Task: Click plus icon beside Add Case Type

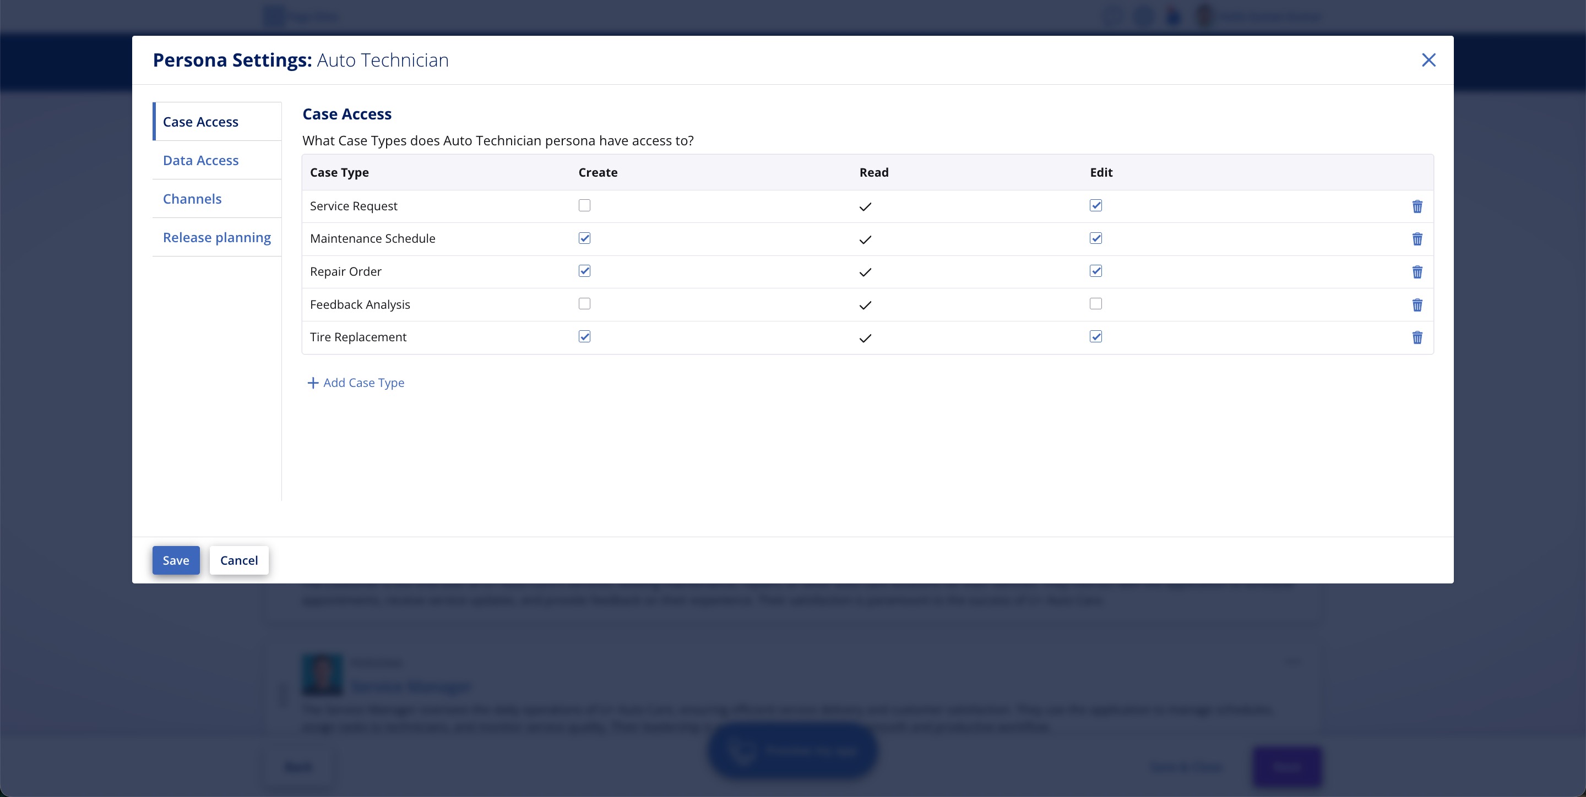Action: tap(313, 383)
